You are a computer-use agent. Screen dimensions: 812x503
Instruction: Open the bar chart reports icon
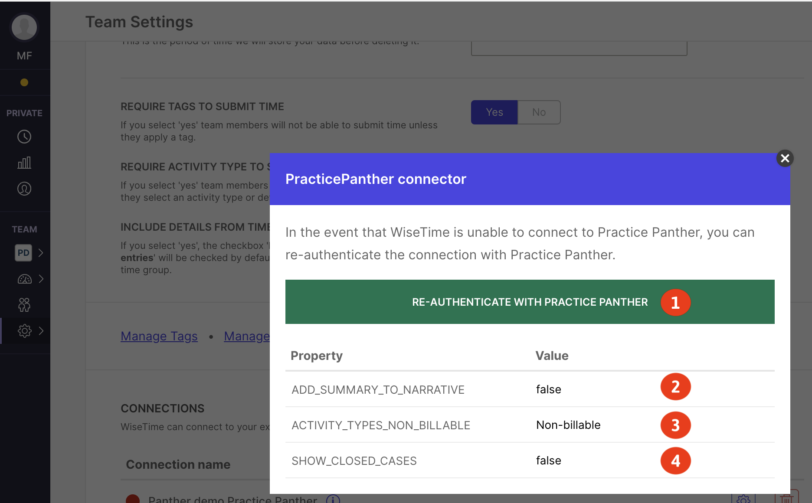24,163
